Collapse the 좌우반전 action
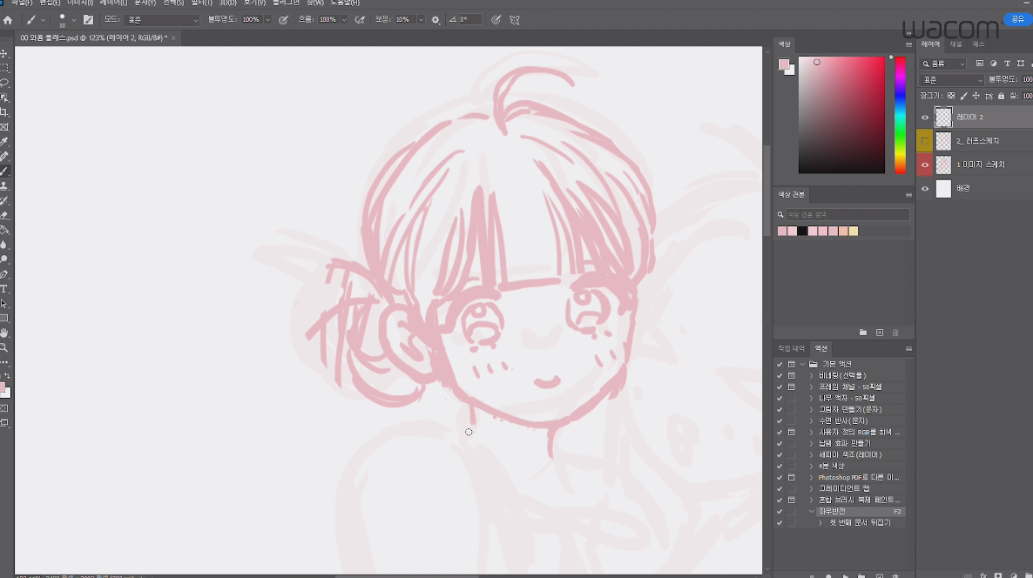 812,511
